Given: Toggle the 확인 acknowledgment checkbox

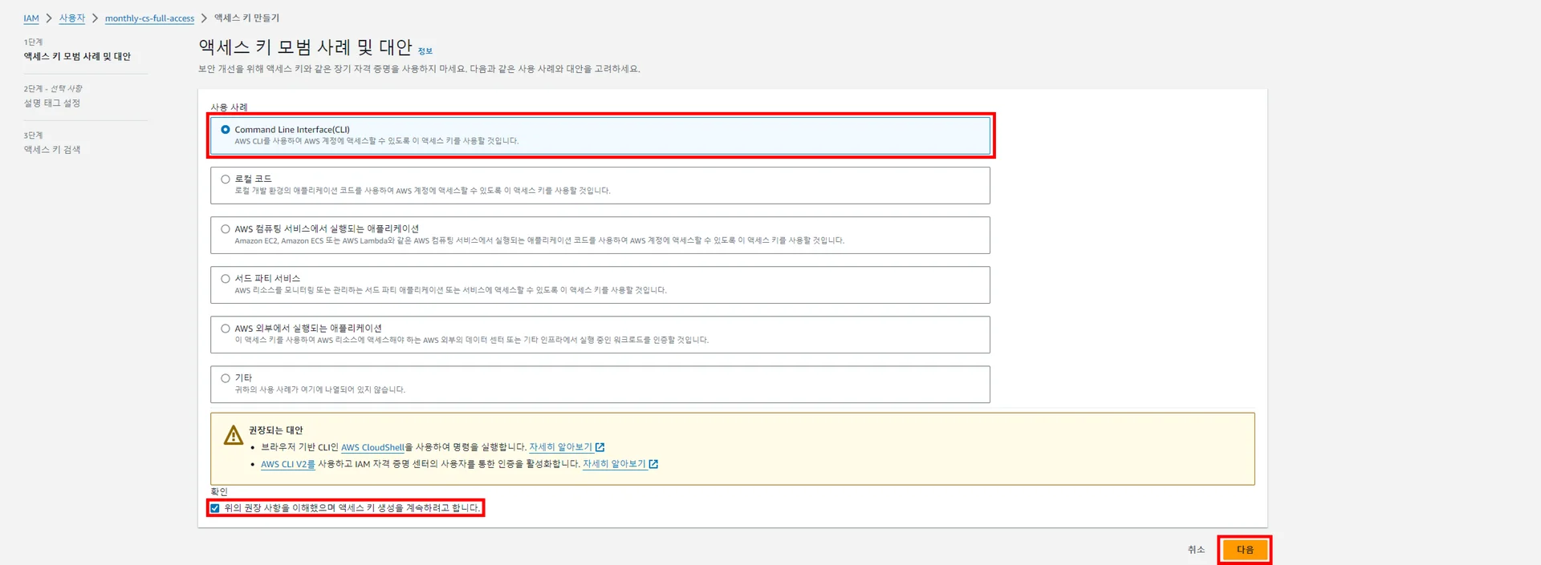Looking at the screenshot, I should [x=215, y=508].
